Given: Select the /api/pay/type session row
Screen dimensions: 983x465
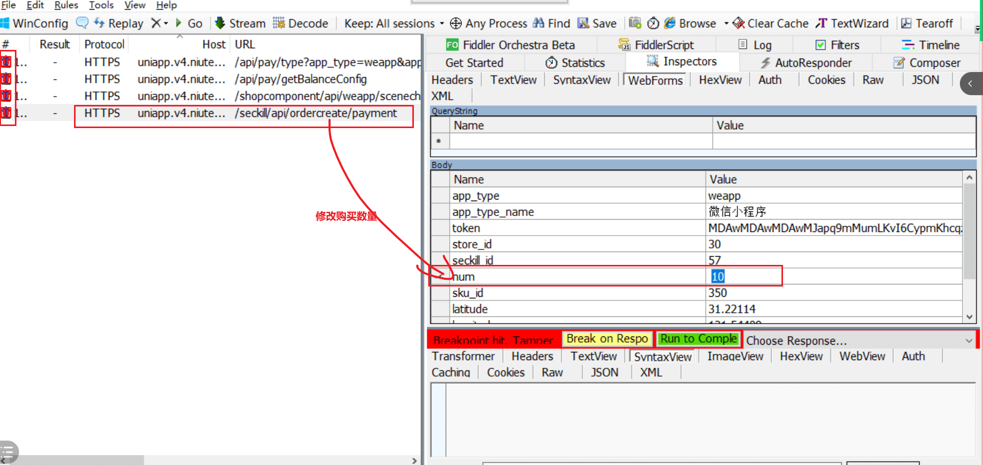Looking at the screenshot, I should [210, 62].
